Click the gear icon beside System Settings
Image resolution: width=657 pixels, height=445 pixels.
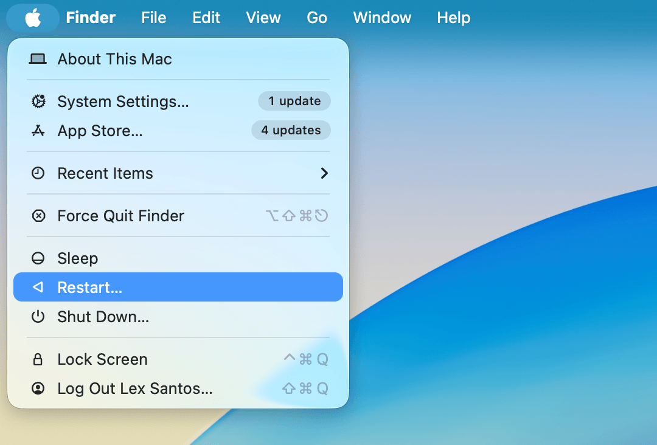38,102
